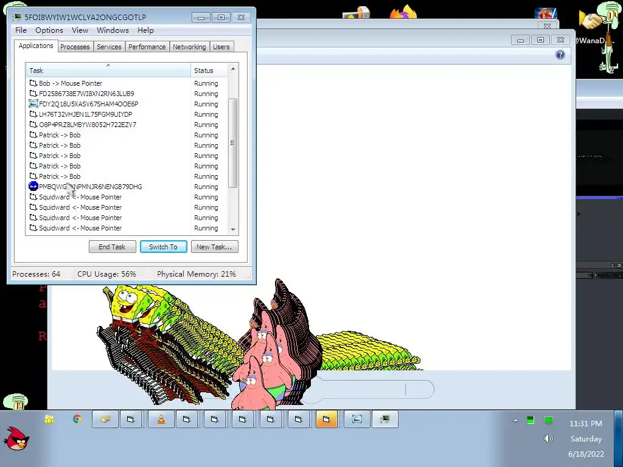623x467 pixels.
Task: Click the Switch To button
Action: (x=163, y=247)
